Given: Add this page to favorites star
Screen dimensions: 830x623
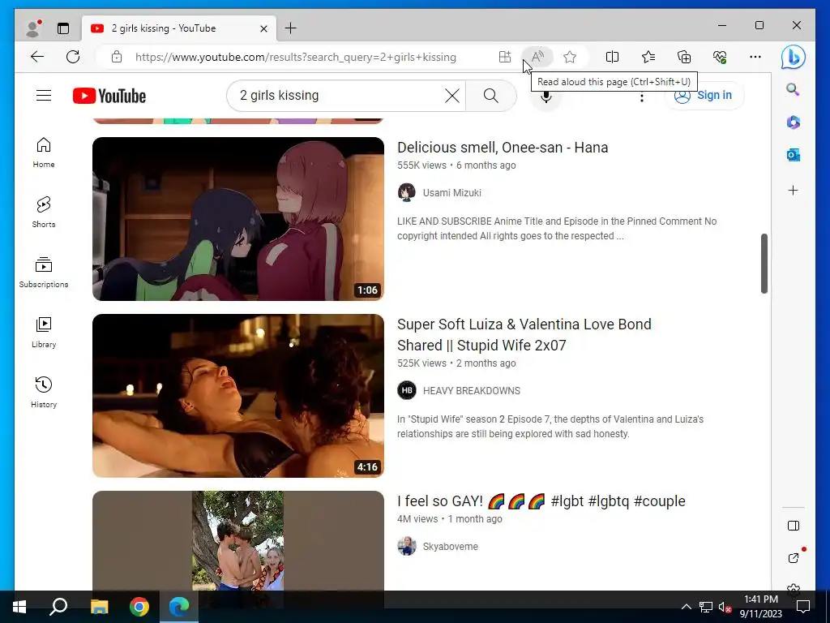Looking at the screenshot, I should point(570,57).
